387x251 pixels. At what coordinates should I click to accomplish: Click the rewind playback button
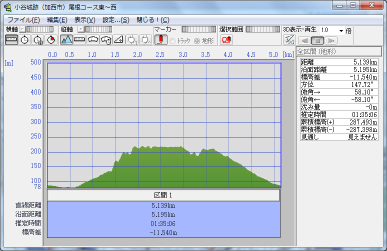pos(304,40)
